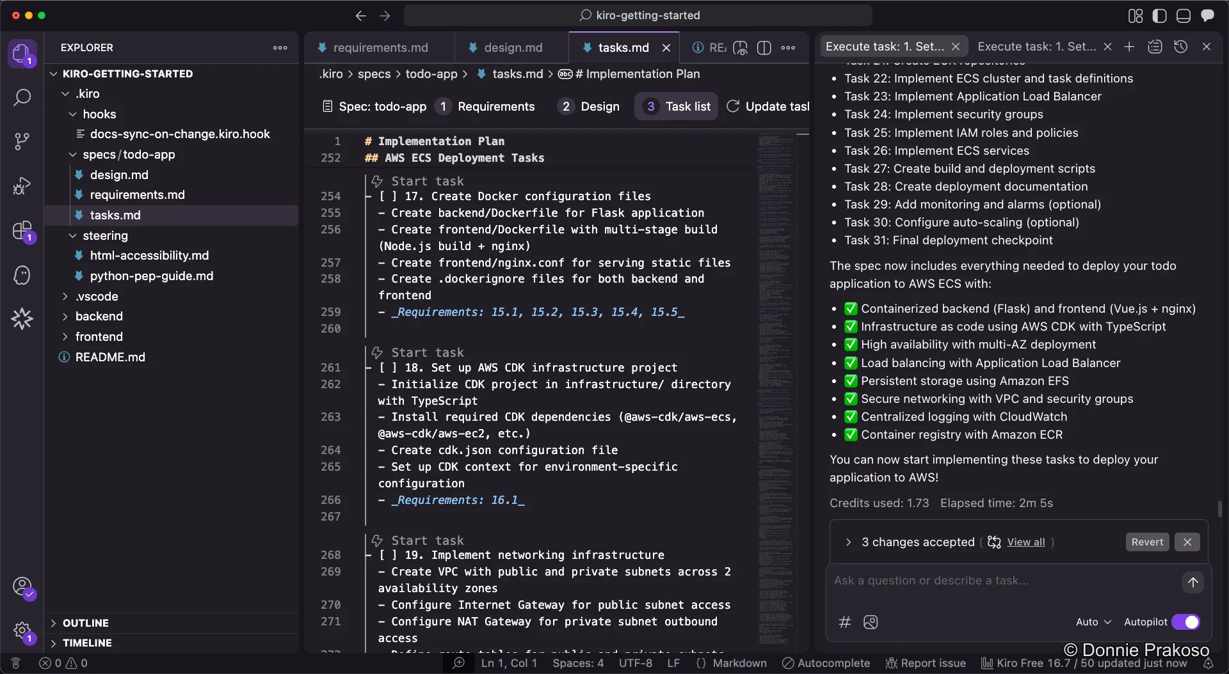
Task: Start a new chat with the plus icon
Action: (1129, 46)
